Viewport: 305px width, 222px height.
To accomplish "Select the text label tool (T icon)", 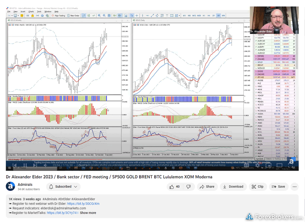I will [167, 15].
